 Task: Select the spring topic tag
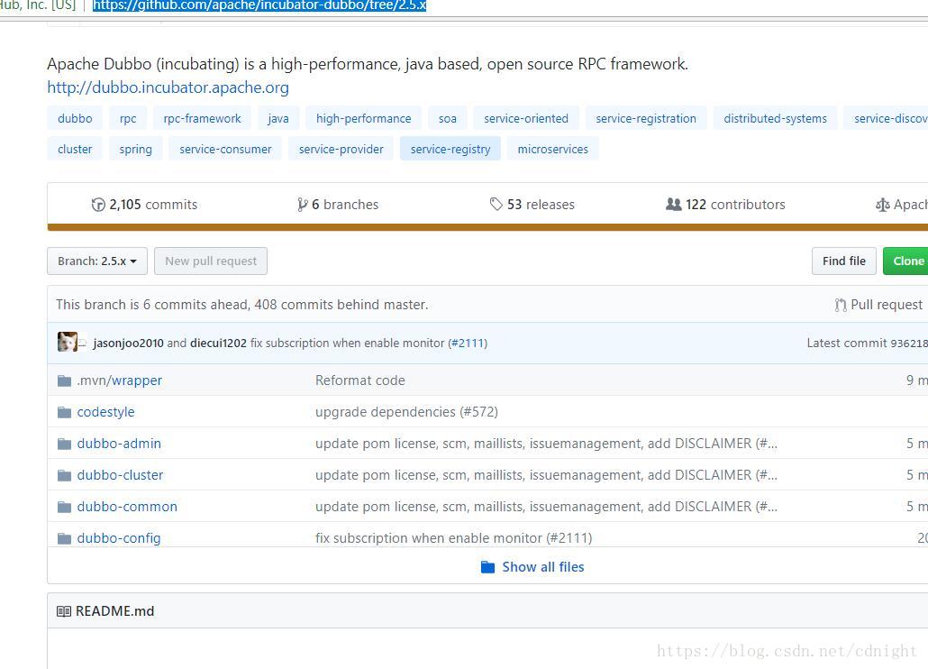135,149
